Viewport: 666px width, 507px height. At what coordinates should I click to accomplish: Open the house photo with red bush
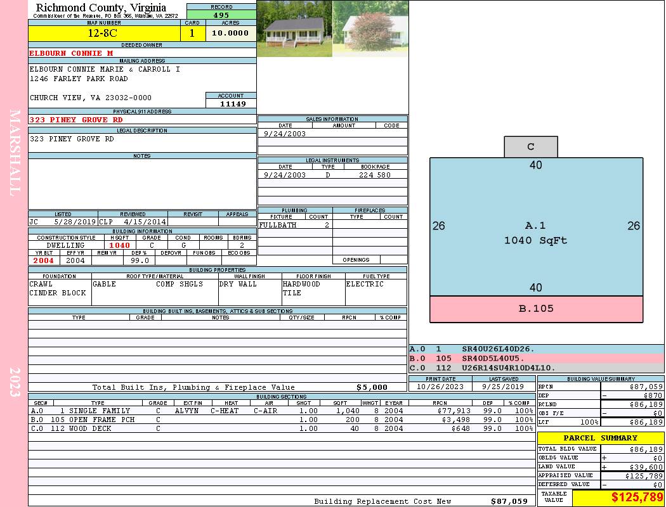coord(370,29)
